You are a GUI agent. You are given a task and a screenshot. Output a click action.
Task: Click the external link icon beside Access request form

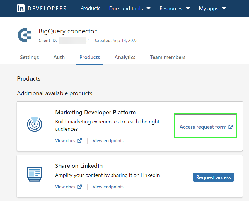(231, 127)
